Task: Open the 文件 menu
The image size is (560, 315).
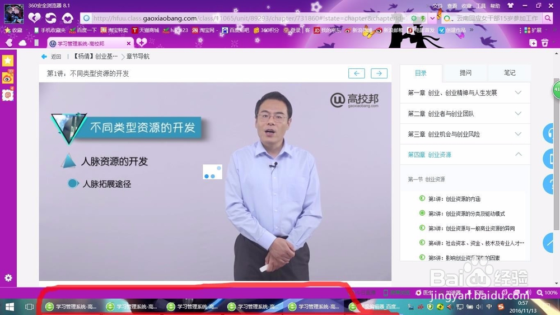Action: coord(437,6)
